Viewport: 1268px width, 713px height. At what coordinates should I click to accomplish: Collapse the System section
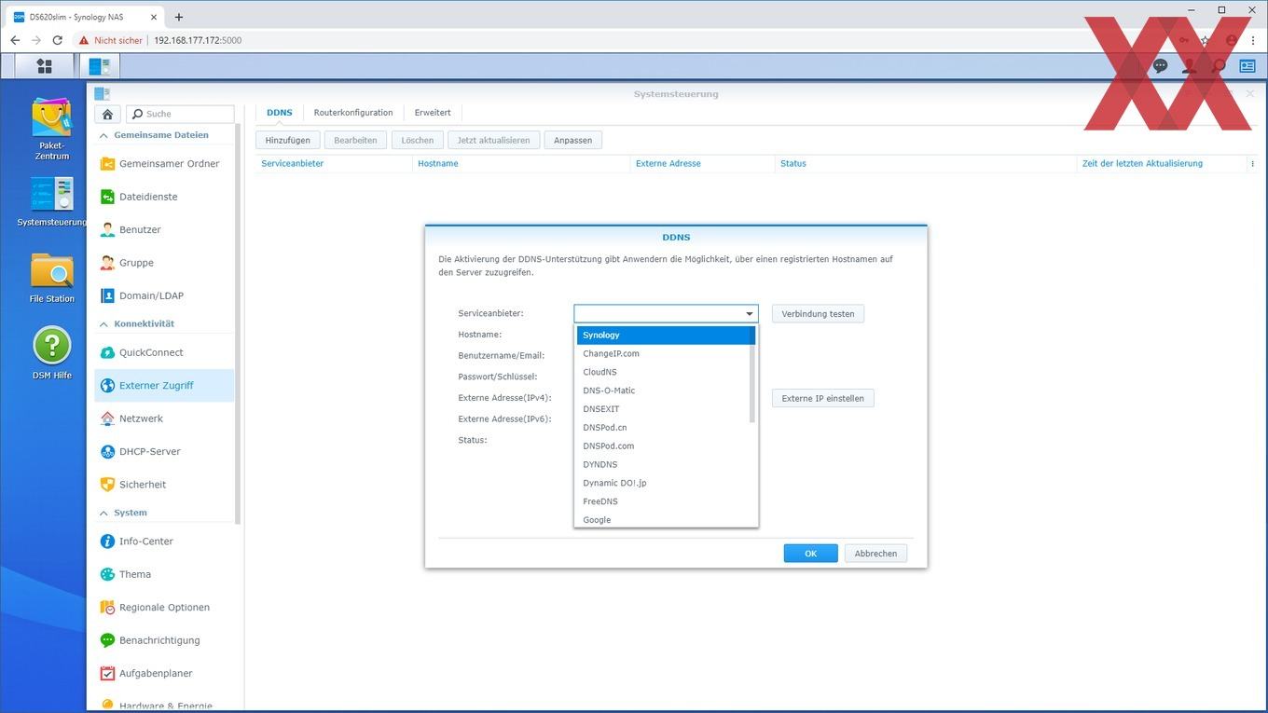(x=103, y=513)
